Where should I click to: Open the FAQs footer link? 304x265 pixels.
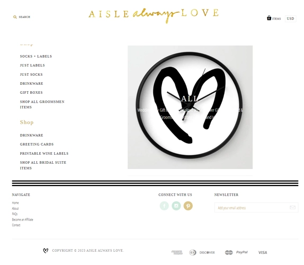[15, 214]
